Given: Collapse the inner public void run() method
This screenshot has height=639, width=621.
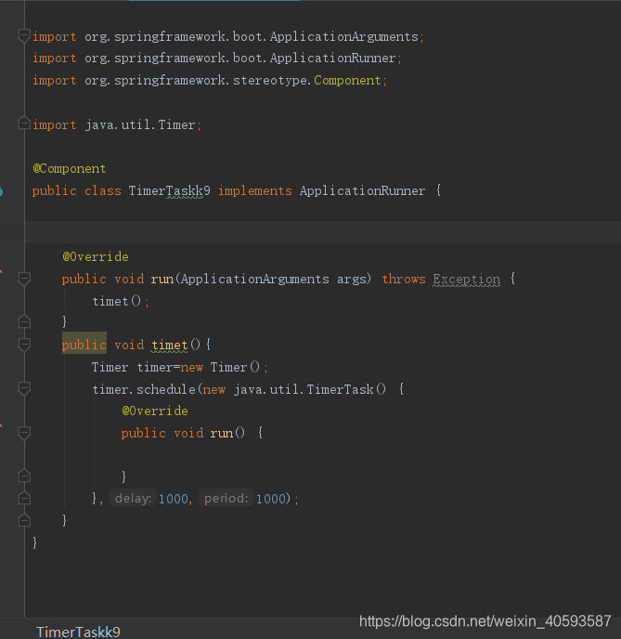Looking at the screenshot, I should [x=24, y=433].
